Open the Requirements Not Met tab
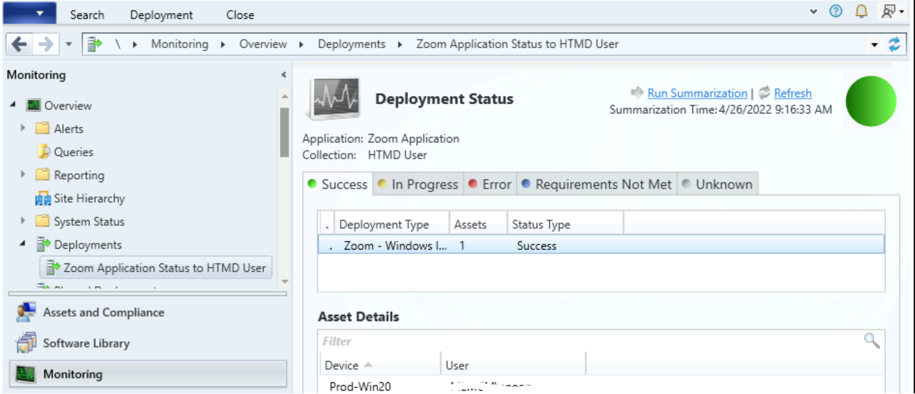915x394 pixels. [596, 185]
